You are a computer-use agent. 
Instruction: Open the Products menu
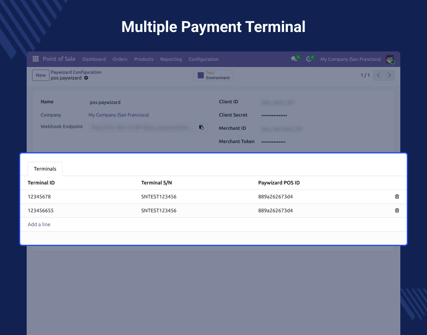tap(144, 59)
